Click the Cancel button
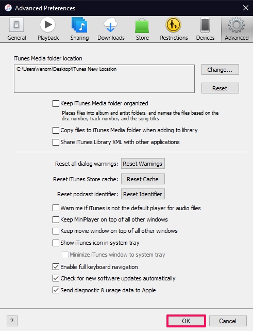This screenshot has width=253, height=331. coord(228,321)
